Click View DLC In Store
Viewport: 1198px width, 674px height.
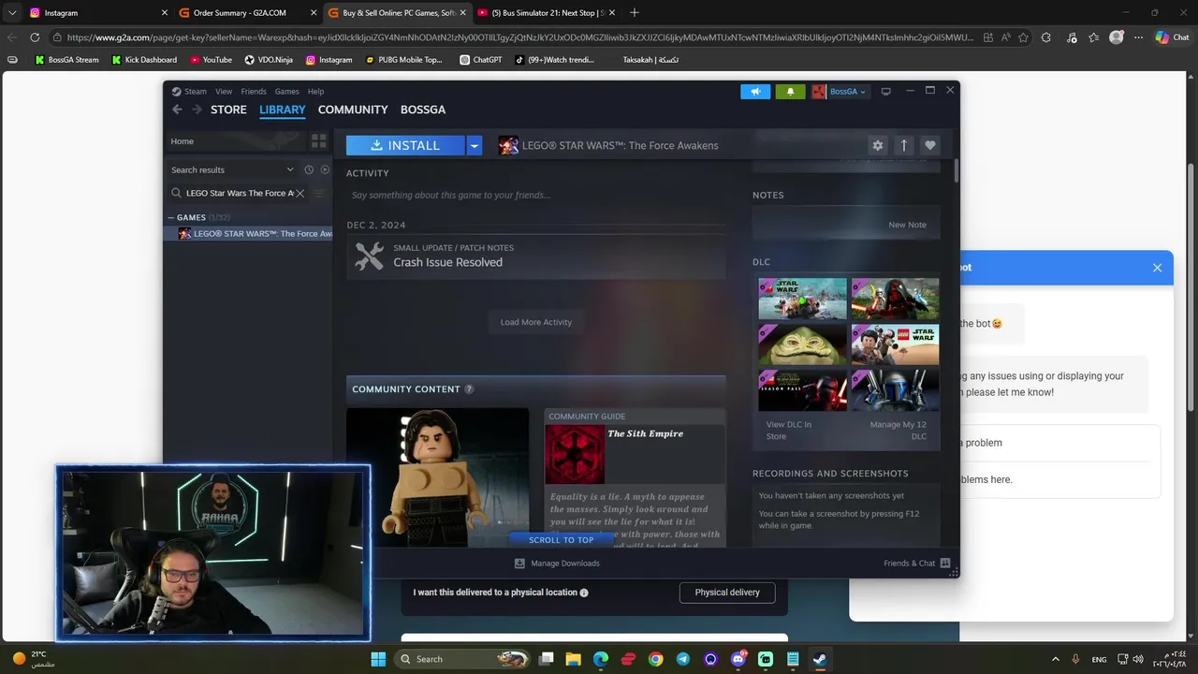[x=789, y=431]
